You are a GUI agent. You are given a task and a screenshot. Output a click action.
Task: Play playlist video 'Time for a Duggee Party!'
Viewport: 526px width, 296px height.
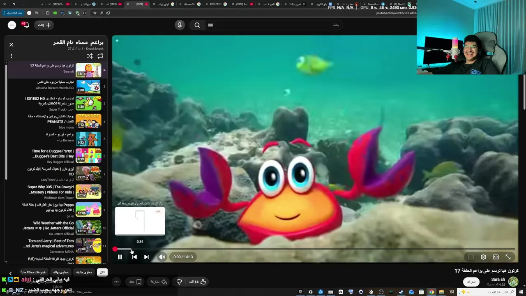(x=56, y=156)
